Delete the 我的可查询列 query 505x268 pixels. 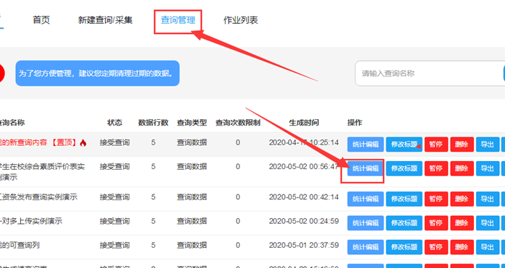pos(462,247)
